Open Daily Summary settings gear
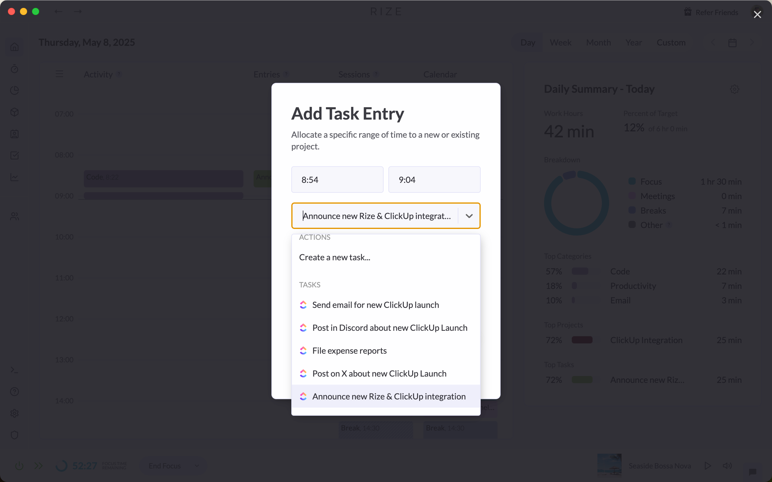Viewport: 772px width, 482px height. tap(734, 89)
